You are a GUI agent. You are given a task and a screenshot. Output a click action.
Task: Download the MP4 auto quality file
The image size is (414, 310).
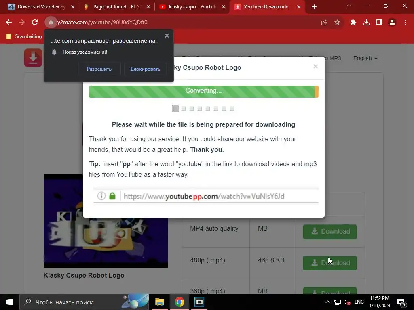click(330, 232)
